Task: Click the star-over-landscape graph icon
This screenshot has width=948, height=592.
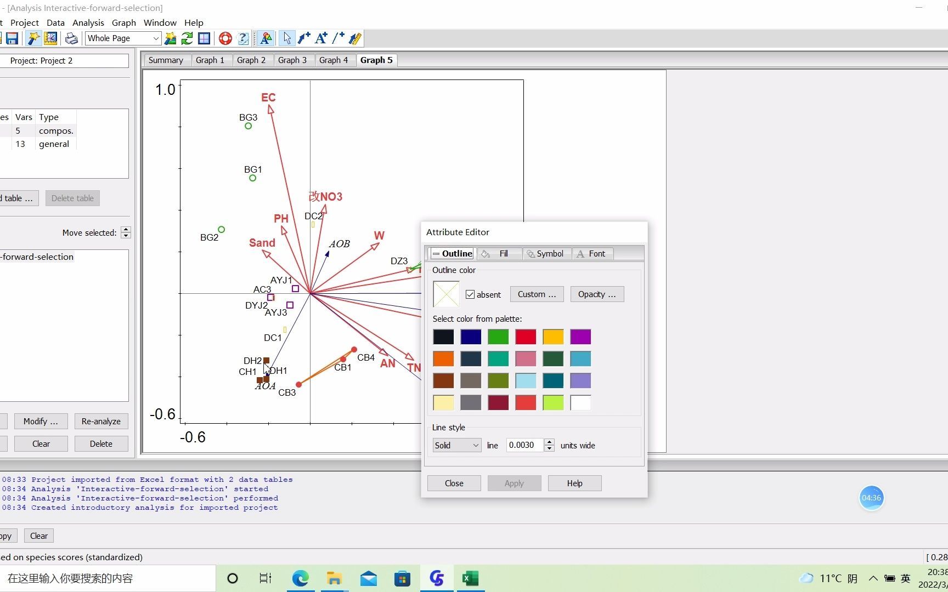Action: 171,38
